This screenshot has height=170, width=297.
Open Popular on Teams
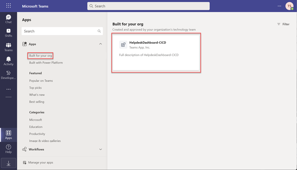point(41,81)
